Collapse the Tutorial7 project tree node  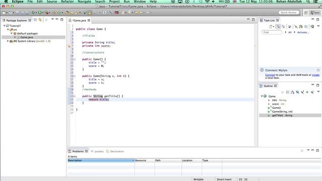5,26
